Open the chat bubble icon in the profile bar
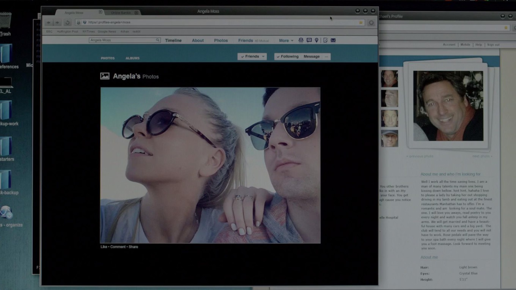Viewport: 516px width, 290px height. (x=309, y=40)
